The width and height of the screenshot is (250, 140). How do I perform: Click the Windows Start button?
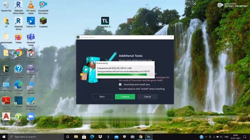[4, 136]
